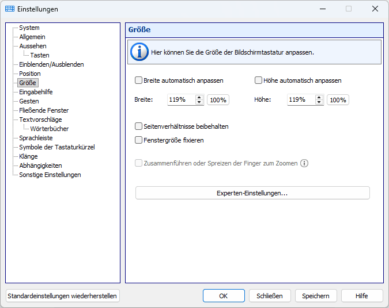Reset Breite with its 100% button
Screen dimensions: 389x308
[218, 100]
